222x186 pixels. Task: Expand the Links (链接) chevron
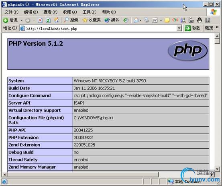pyautogui.click(x=217, y=27)
